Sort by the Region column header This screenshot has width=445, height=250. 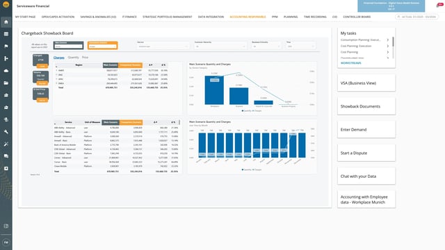(79, 65)
